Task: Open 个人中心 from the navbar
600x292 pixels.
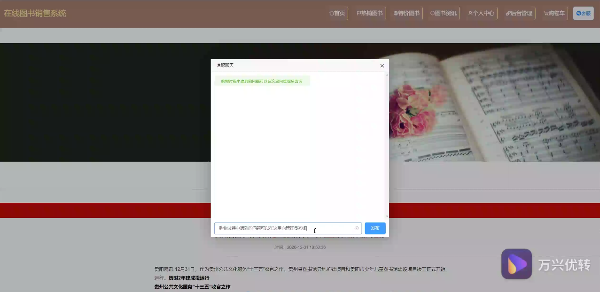Action: 481,13
